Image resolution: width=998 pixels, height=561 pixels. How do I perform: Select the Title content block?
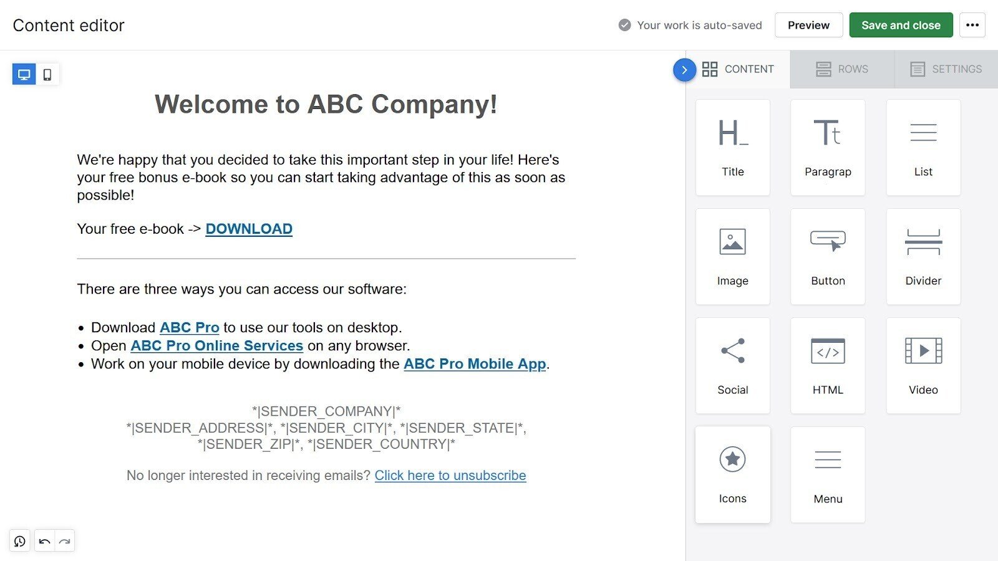point(732,146)
